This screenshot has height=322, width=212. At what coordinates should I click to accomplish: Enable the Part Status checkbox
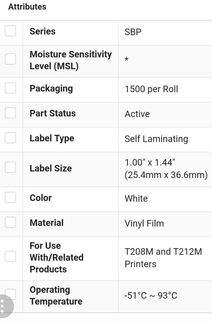tap(10, 113)
